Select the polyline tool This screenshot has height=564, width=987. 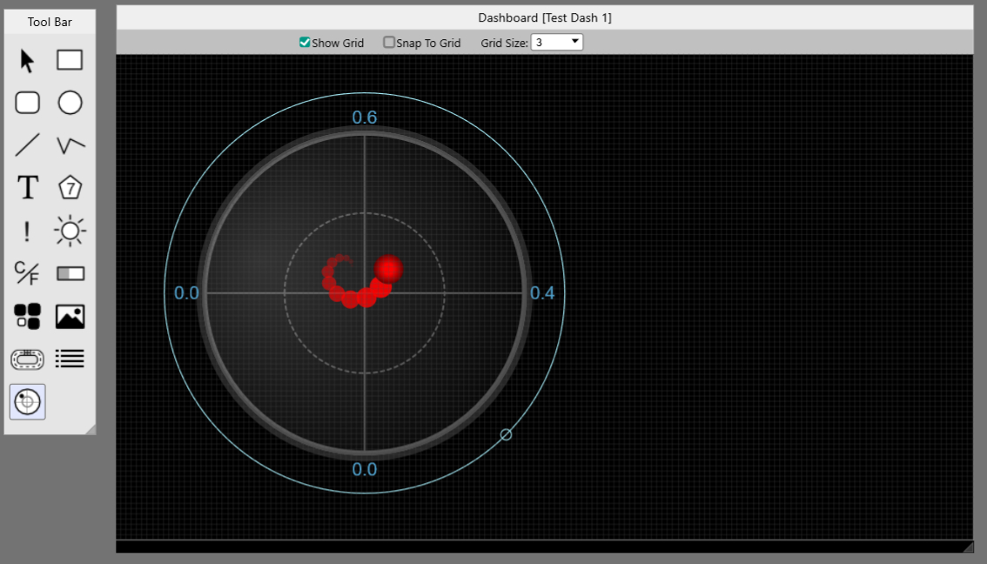[70, 145]
